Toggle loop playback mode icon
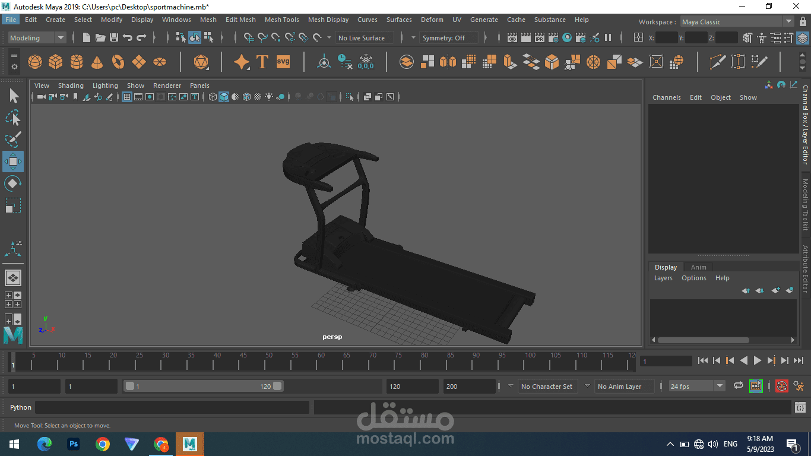The image size is (811, 456). pos(738,386)
